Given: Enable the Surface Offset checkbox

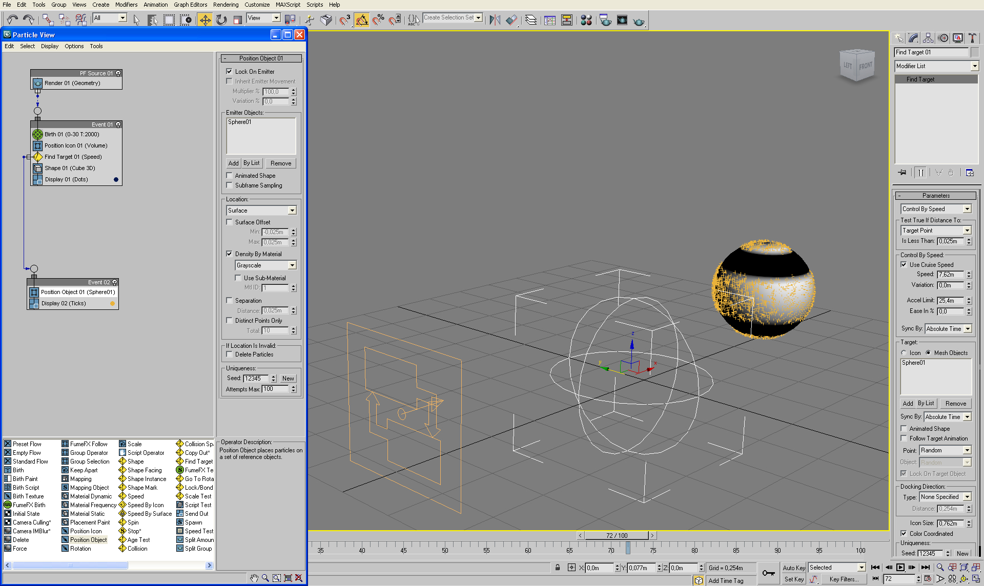Looking at the screenshot, I should (230, 222).
